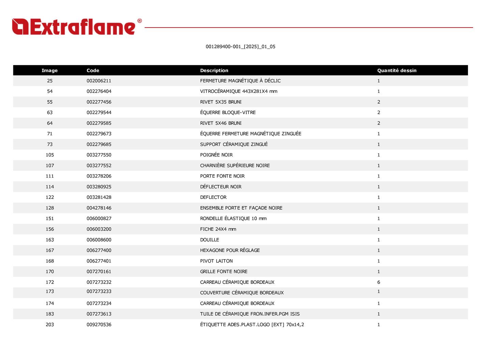This screenshot has height=339, width=481.
Task: Select part code 002006211
Action: pyautogui.click(x=99, y=81)
